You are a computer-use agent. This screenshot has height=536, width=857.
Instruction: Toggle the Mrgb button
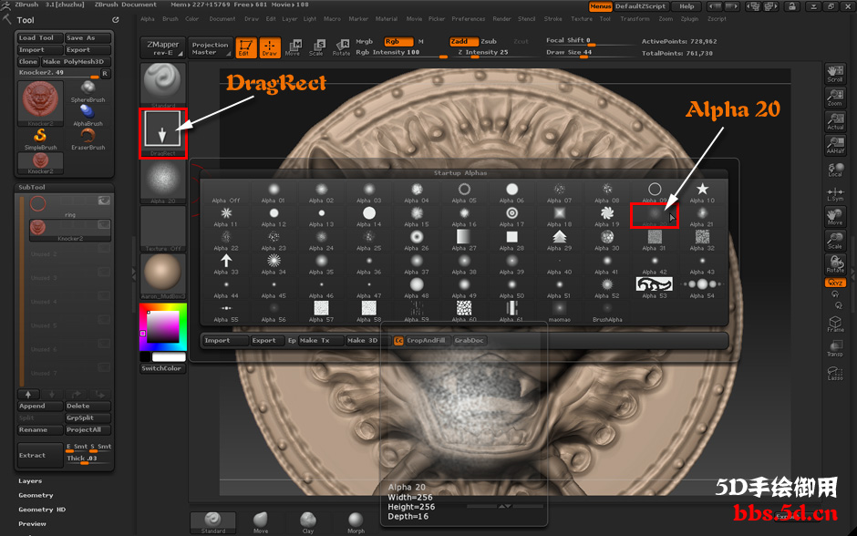(364, 42)
